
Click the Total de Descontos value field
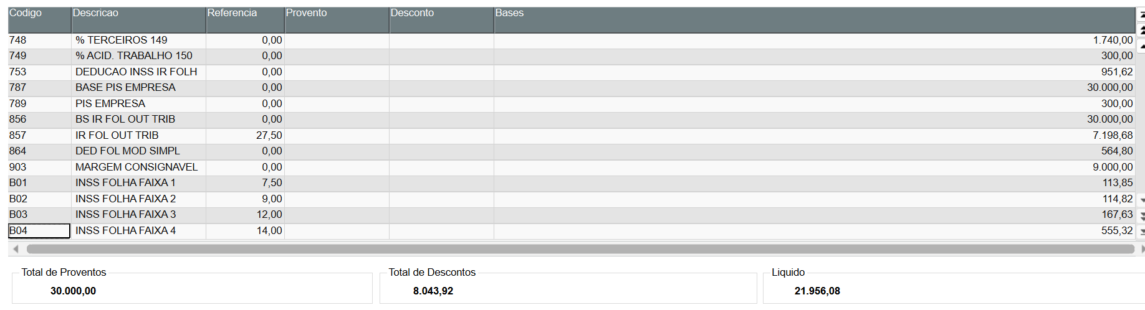433,291
